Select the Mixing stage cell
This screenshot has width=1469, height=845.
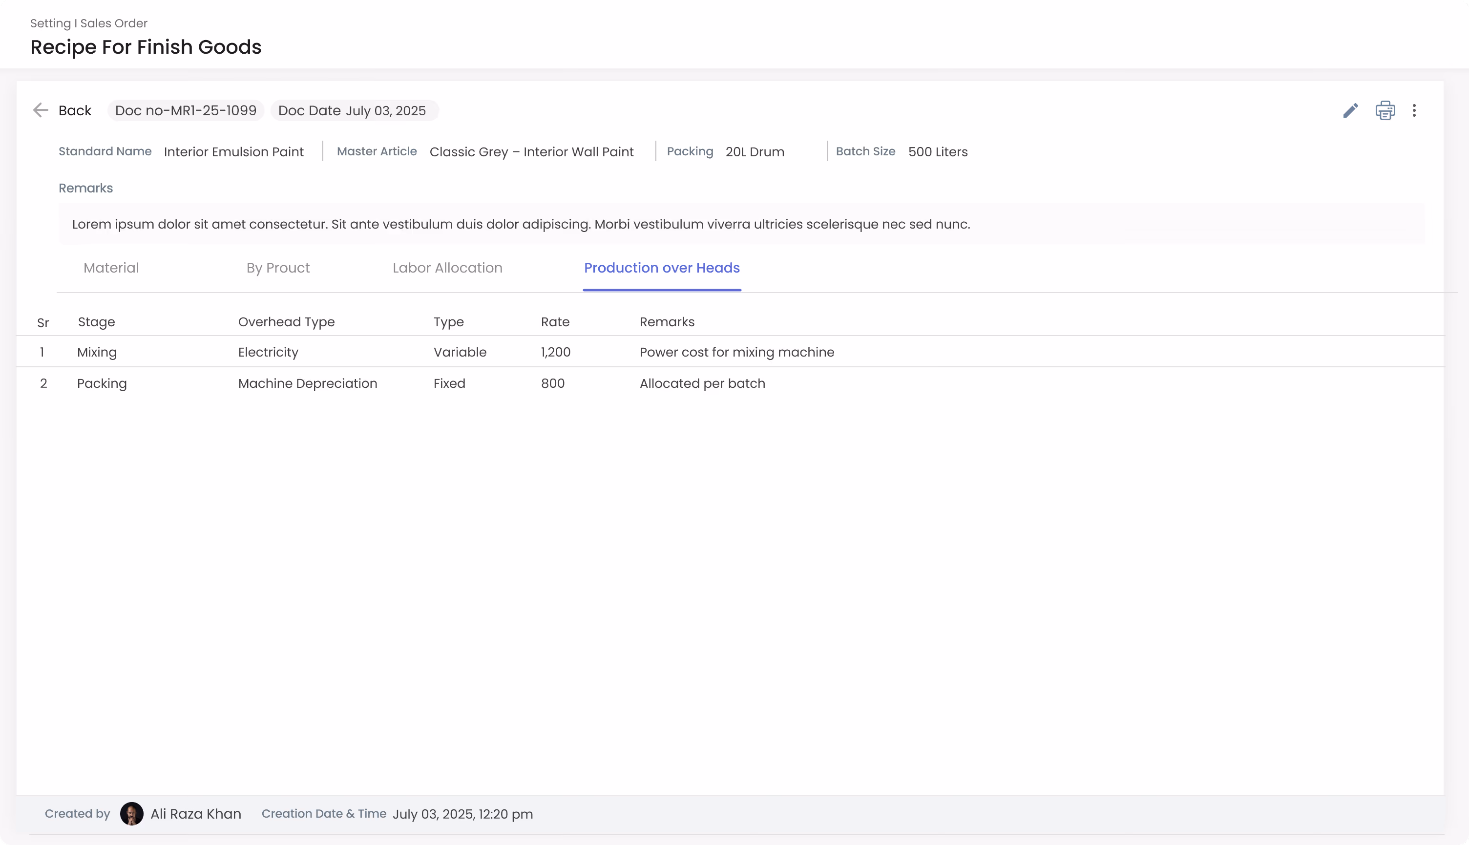[x=97, y=352]
